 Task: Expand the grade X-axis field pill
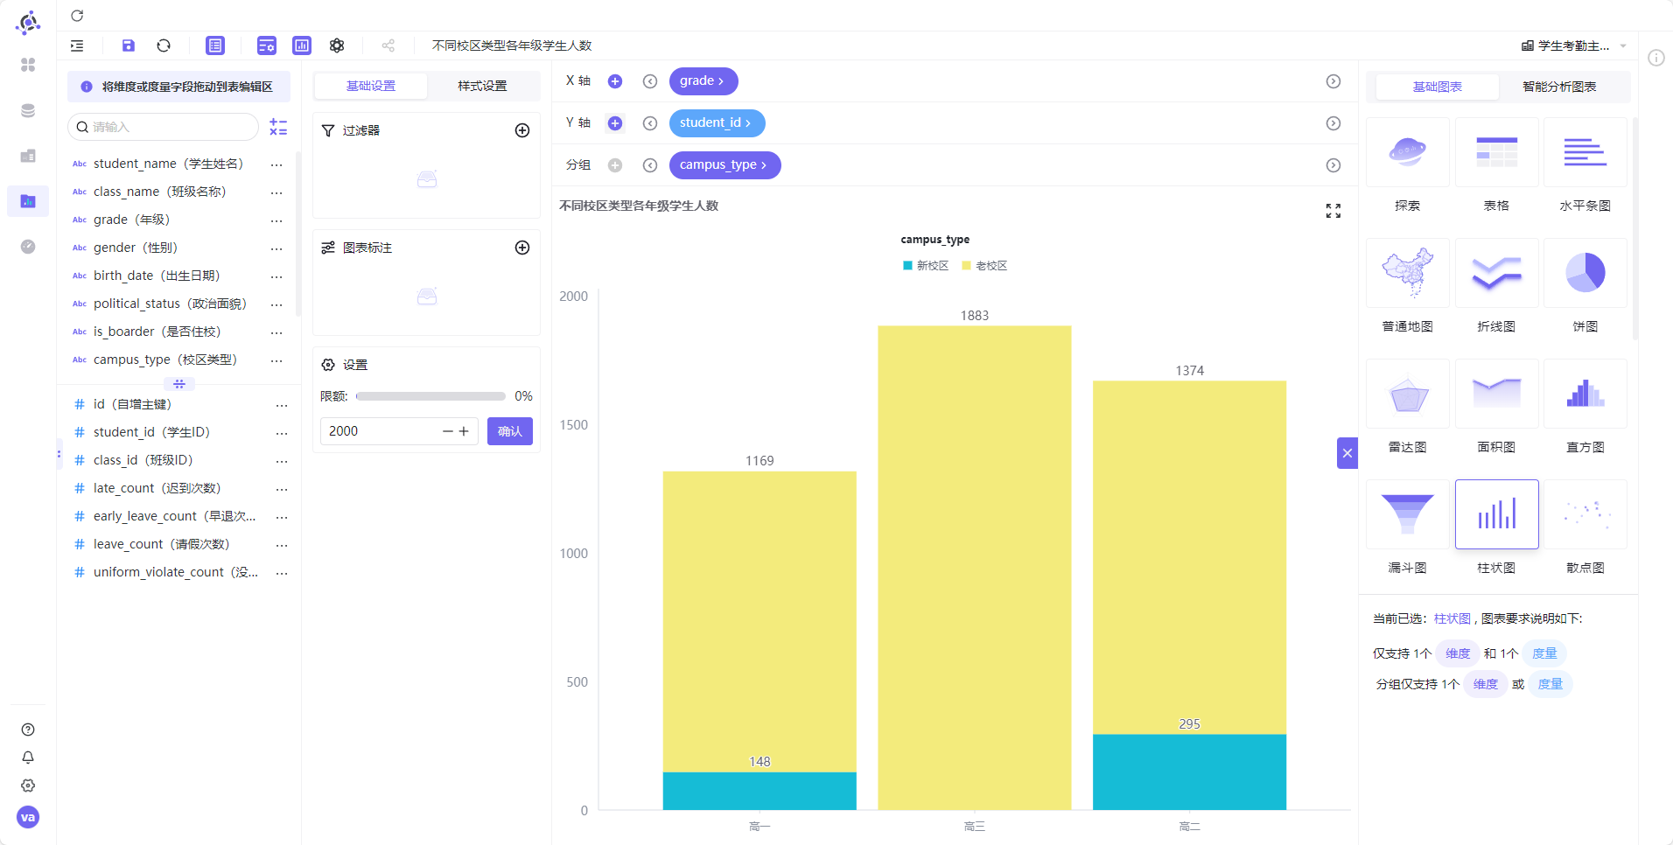pyautogui.click(x=703, y=81)
